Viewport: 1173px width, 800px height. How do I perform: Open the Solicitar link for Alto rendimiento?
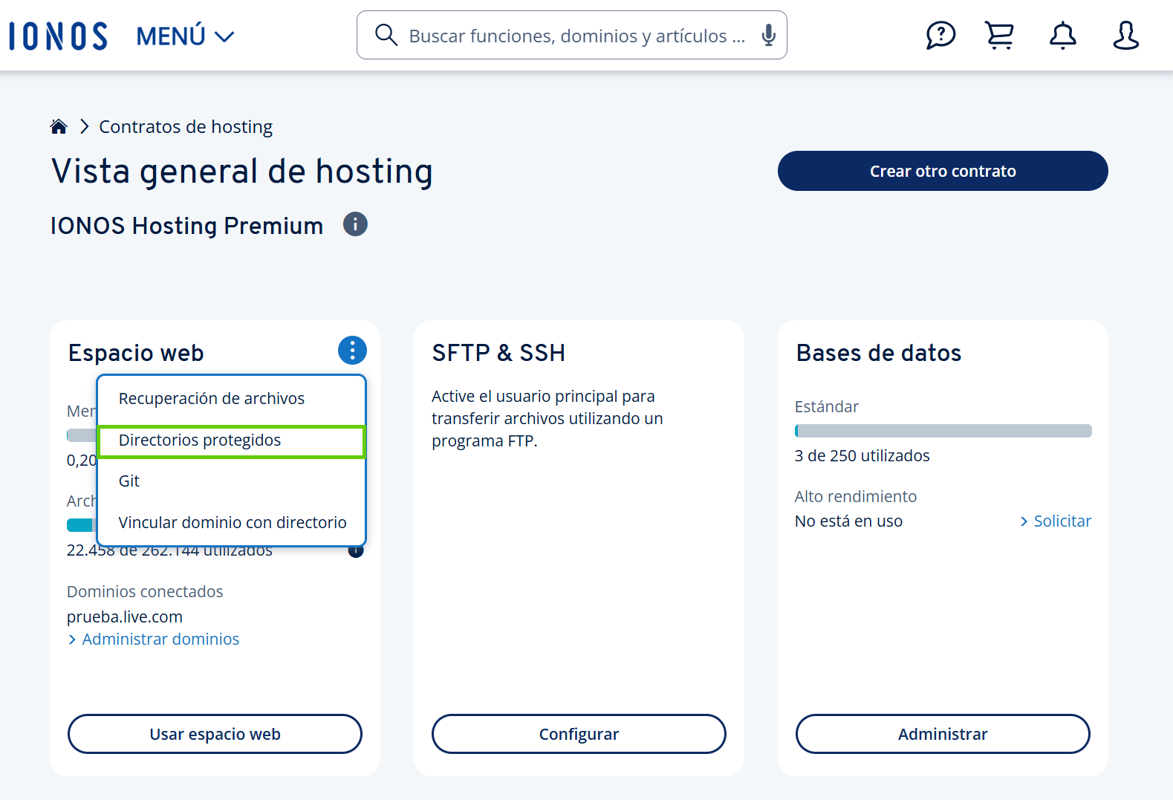coord(1056,521)
